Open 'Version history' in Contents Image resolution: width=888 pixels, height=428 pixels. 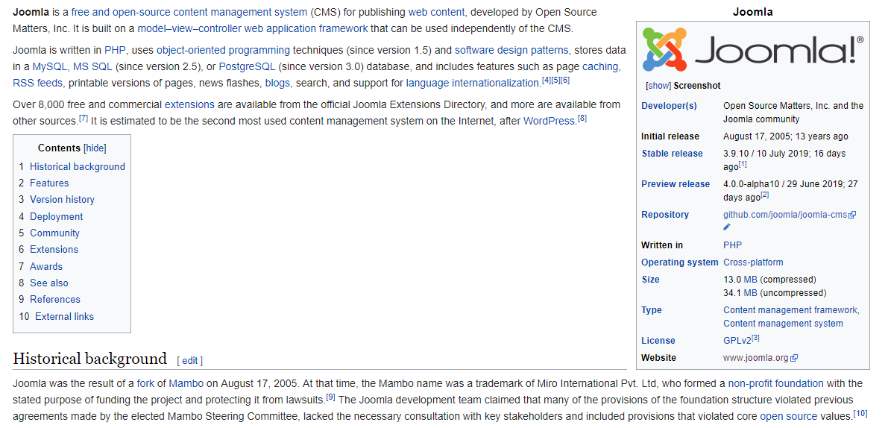[x=63, y=199]
